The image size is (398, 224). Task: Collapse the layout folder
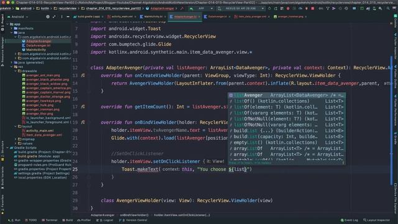coord(16,126)
